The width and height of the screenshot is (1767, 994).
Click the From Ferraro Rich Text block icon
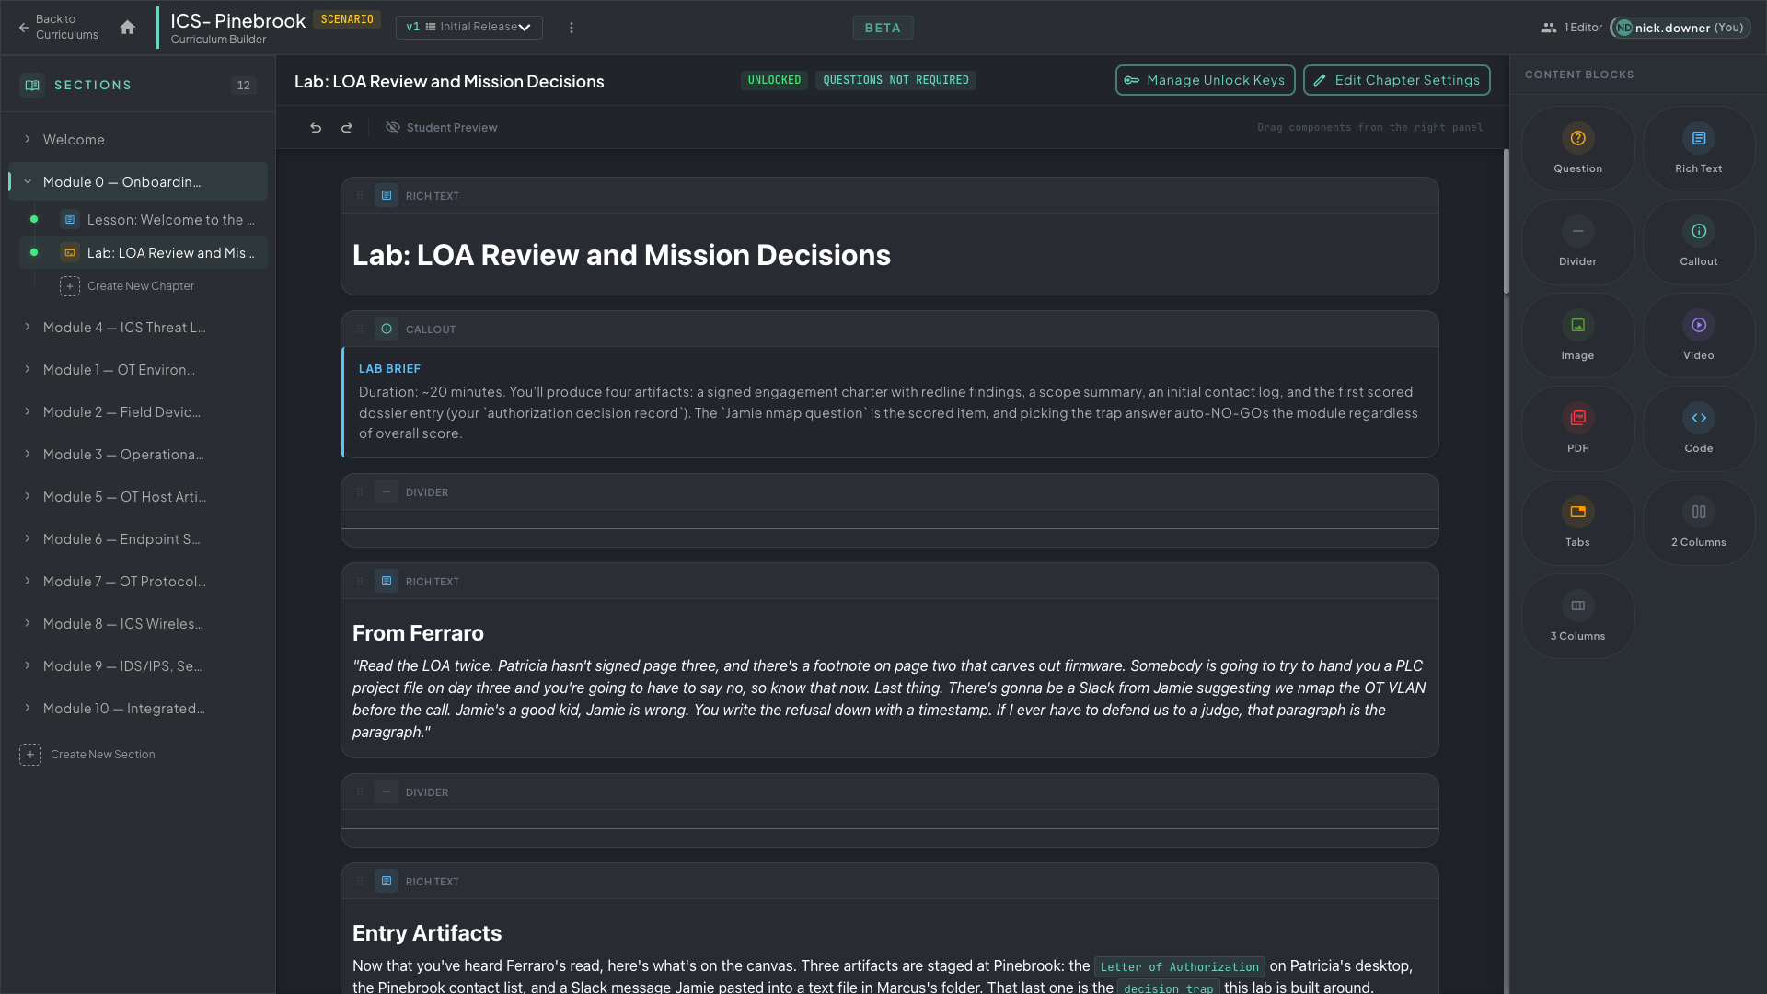(x=387, y=582)
